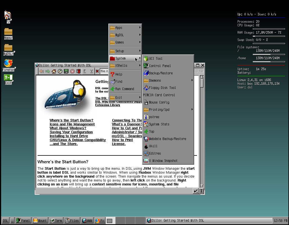The height and width of the screenshot is (225, 289).
Task: Click the DSL start button on the taskbar
Action: click(5, 221)
